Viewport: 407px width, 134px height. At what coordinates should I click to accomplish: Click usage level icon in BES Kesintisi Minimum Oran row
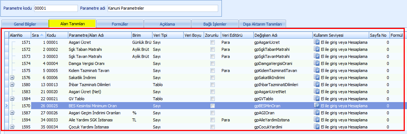pyautogui.click(x=316, y=106)
